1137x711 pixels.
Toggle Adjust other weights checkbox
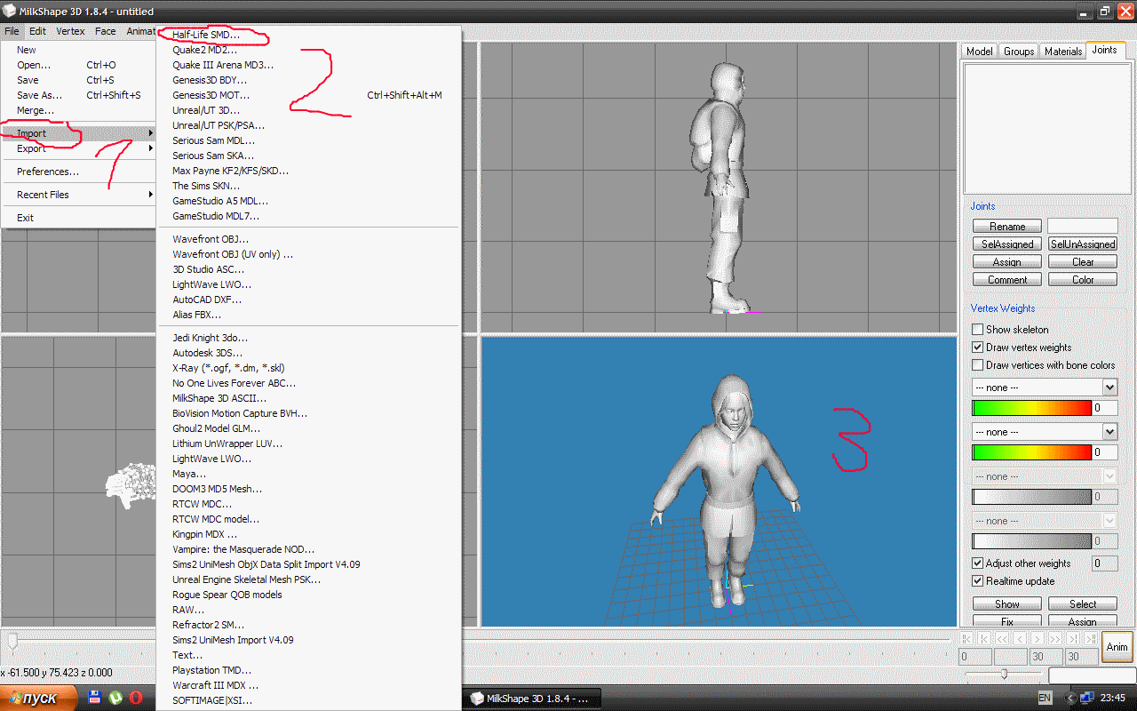tap(978, 563)
